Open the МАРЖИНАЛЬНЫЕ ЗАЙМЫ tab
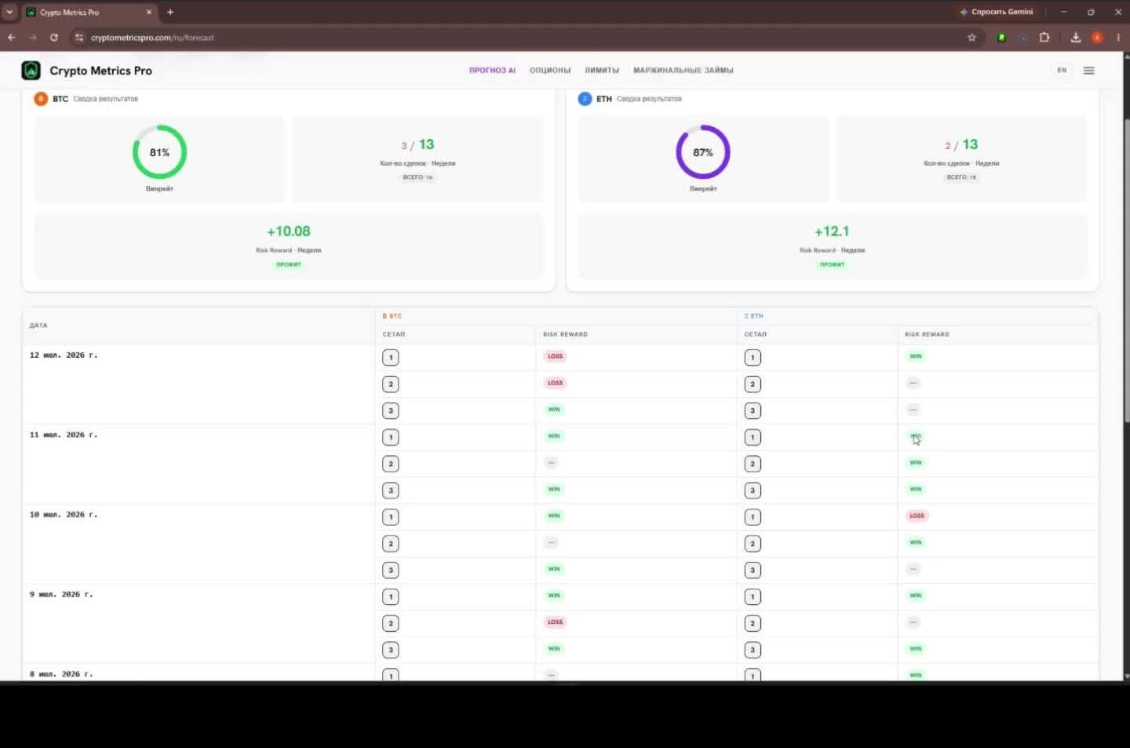This screenshot has width=1130, height=748. pyautogui.click(x=683, y=70)
